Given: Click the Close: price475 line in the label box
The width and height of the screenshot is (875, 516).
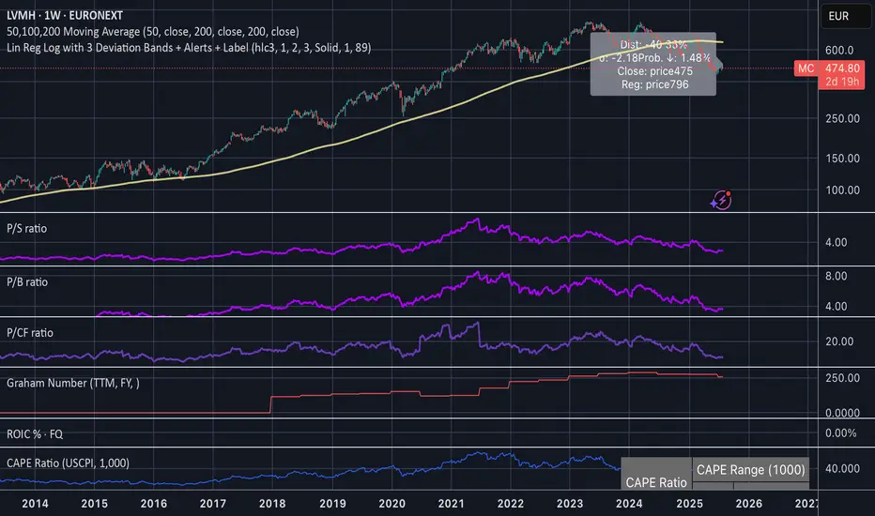Looking at the screenshot, I should pyautogui.click(x=654, y=71).
